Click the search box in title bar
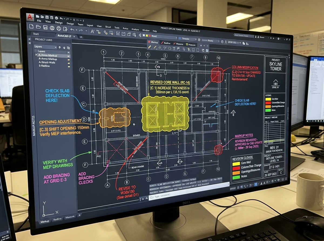Screen dimensions: 324x241 pyautogui.click(x=244, y=35)
